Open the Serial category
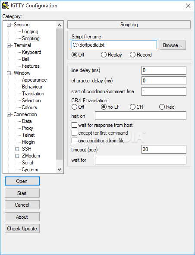The image size is (195, 255). click(x=28, y=163)
